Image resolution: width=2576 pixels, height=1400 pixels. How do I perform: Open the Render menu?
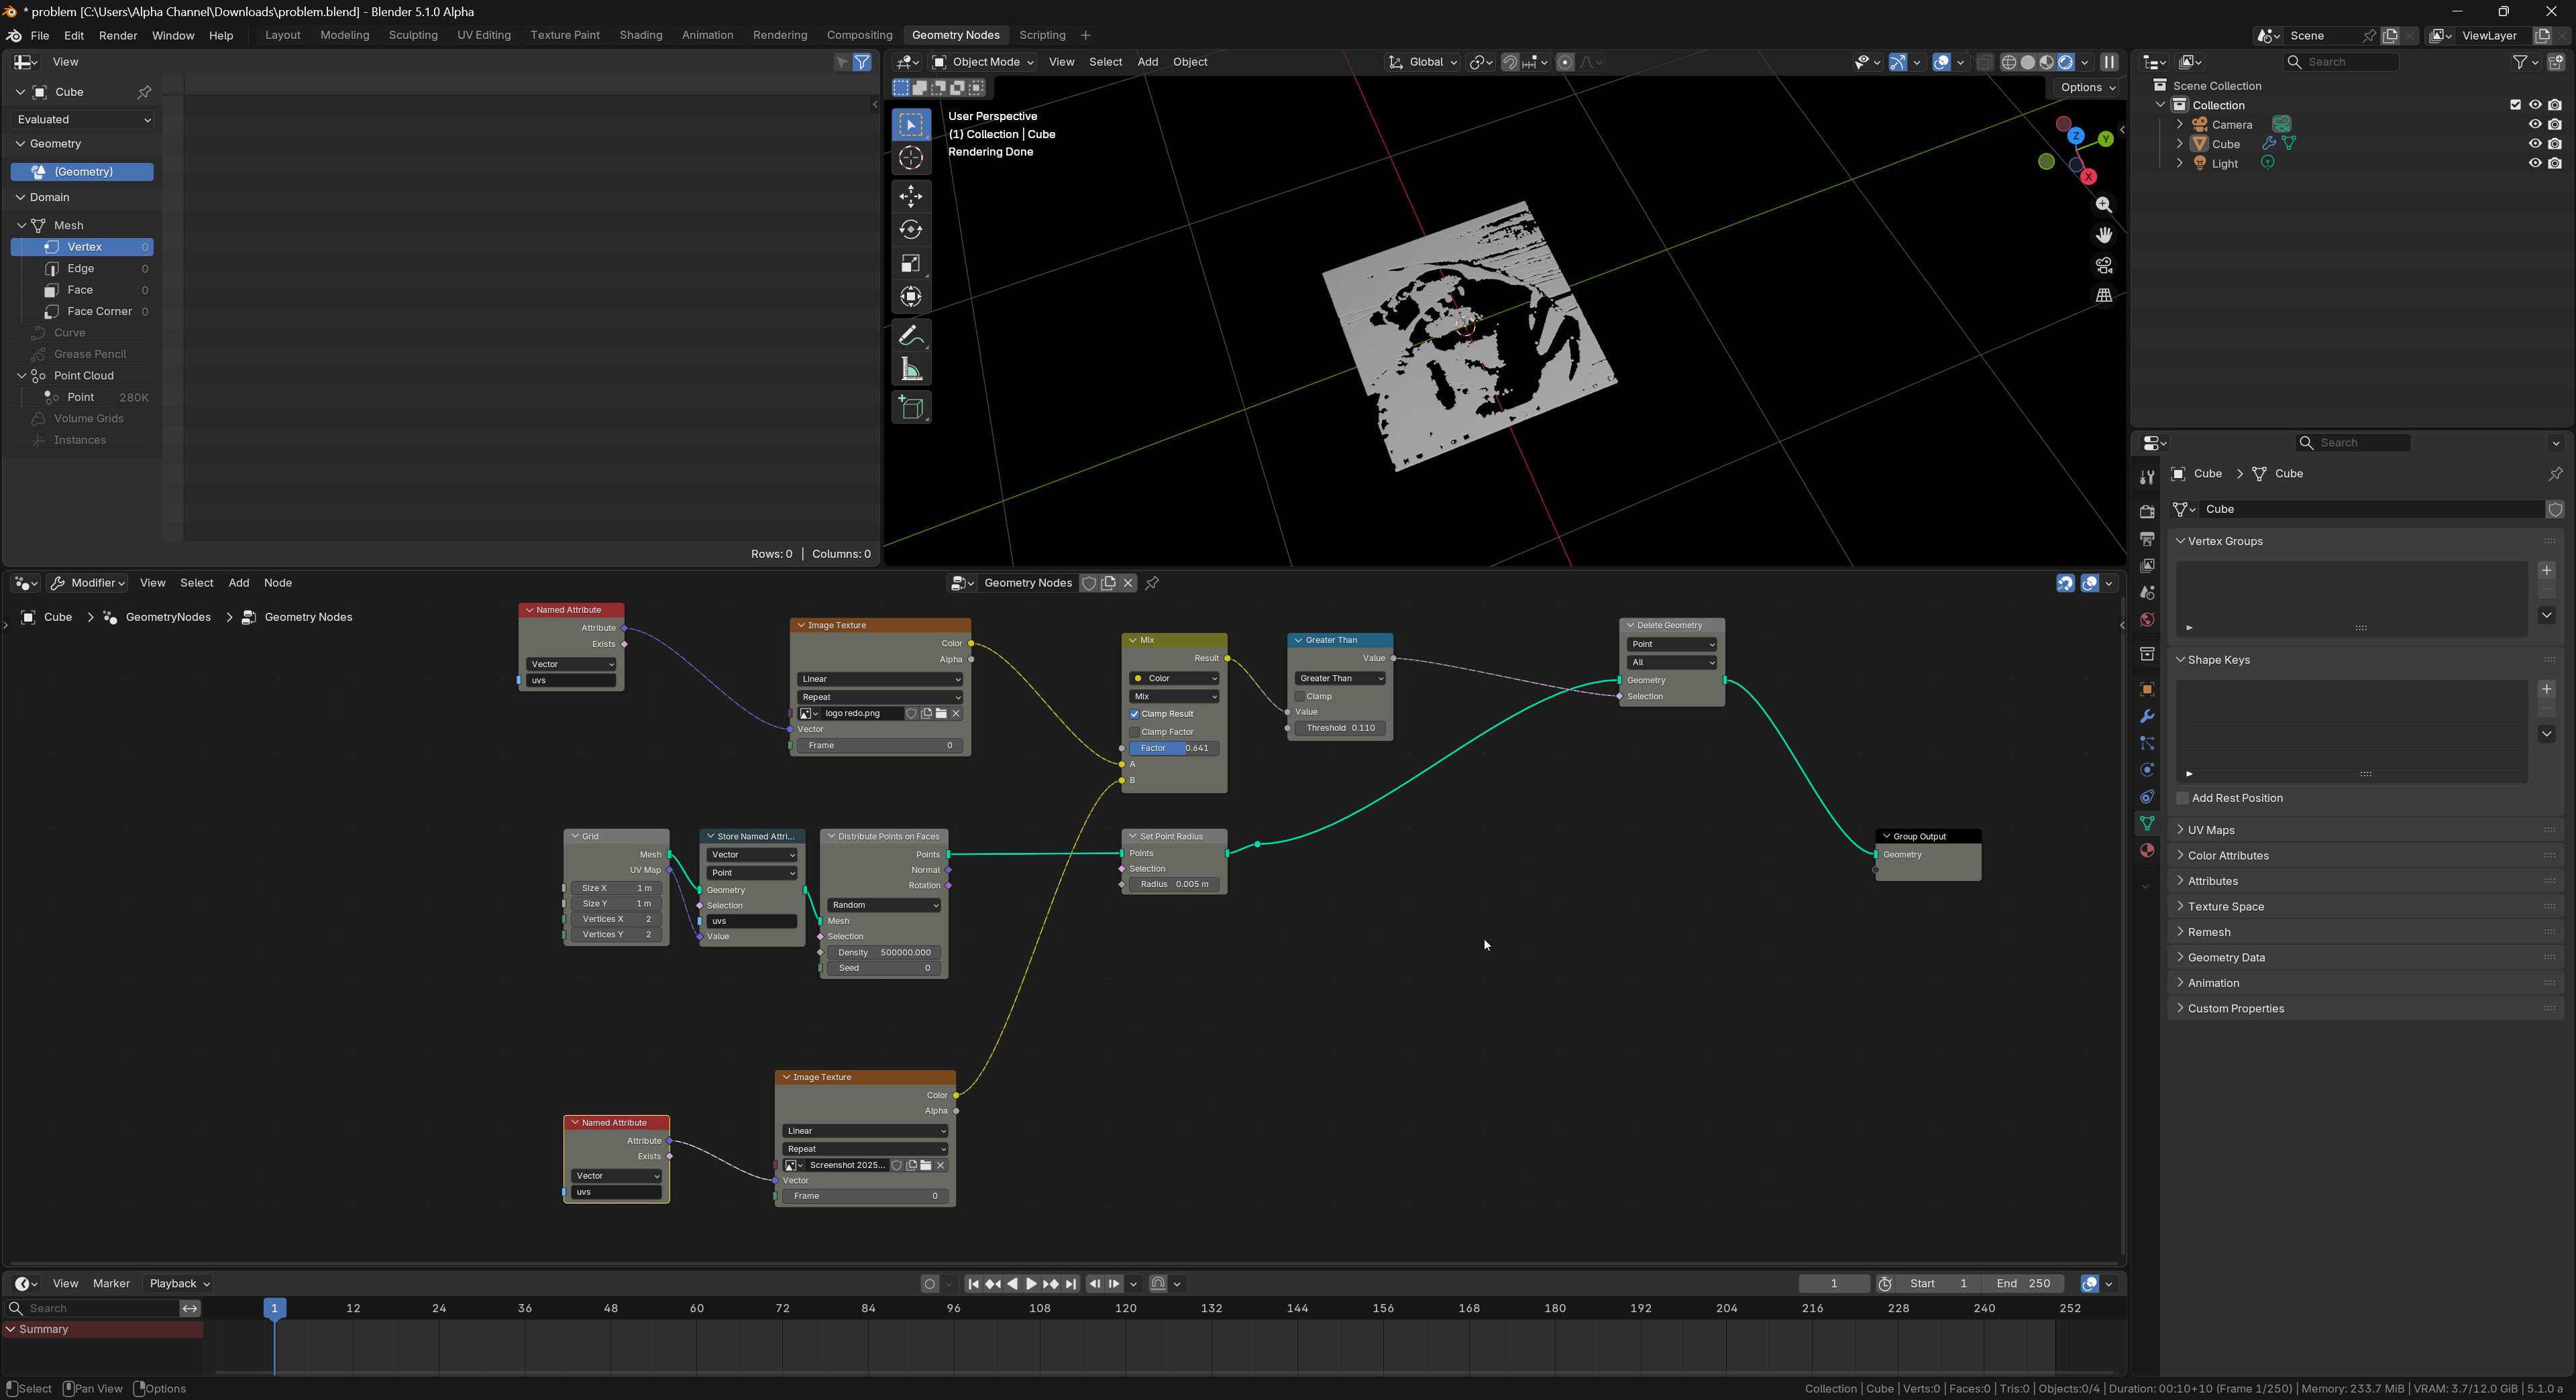coord(118,35)
